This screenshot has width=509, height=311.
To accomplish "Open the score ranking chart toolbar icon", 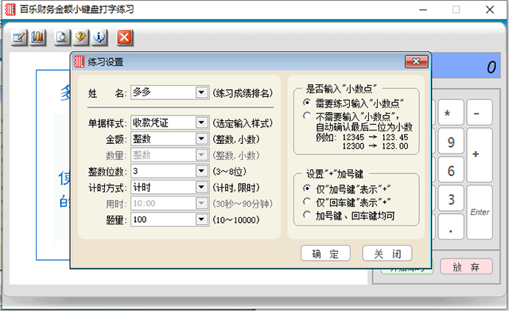I will click(37, 37).
